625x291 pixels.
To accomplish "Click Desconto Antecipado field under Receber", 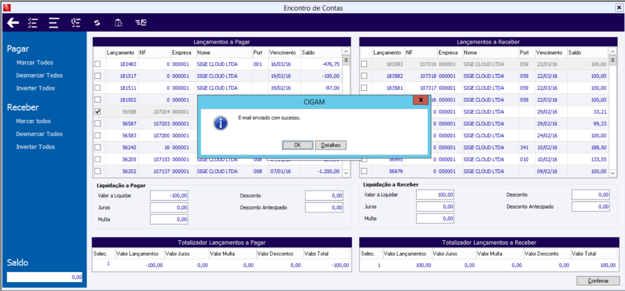I will click(x=591, y=207).
